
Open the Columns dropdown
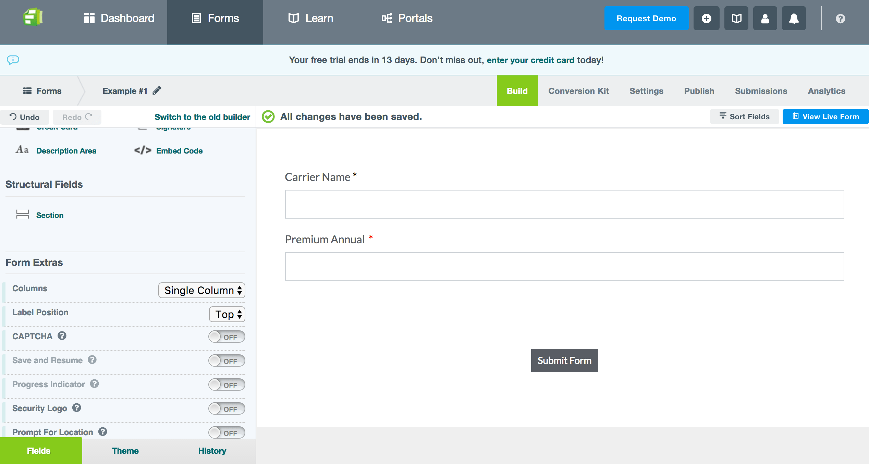pyautogui.click(x=201, y=290)
